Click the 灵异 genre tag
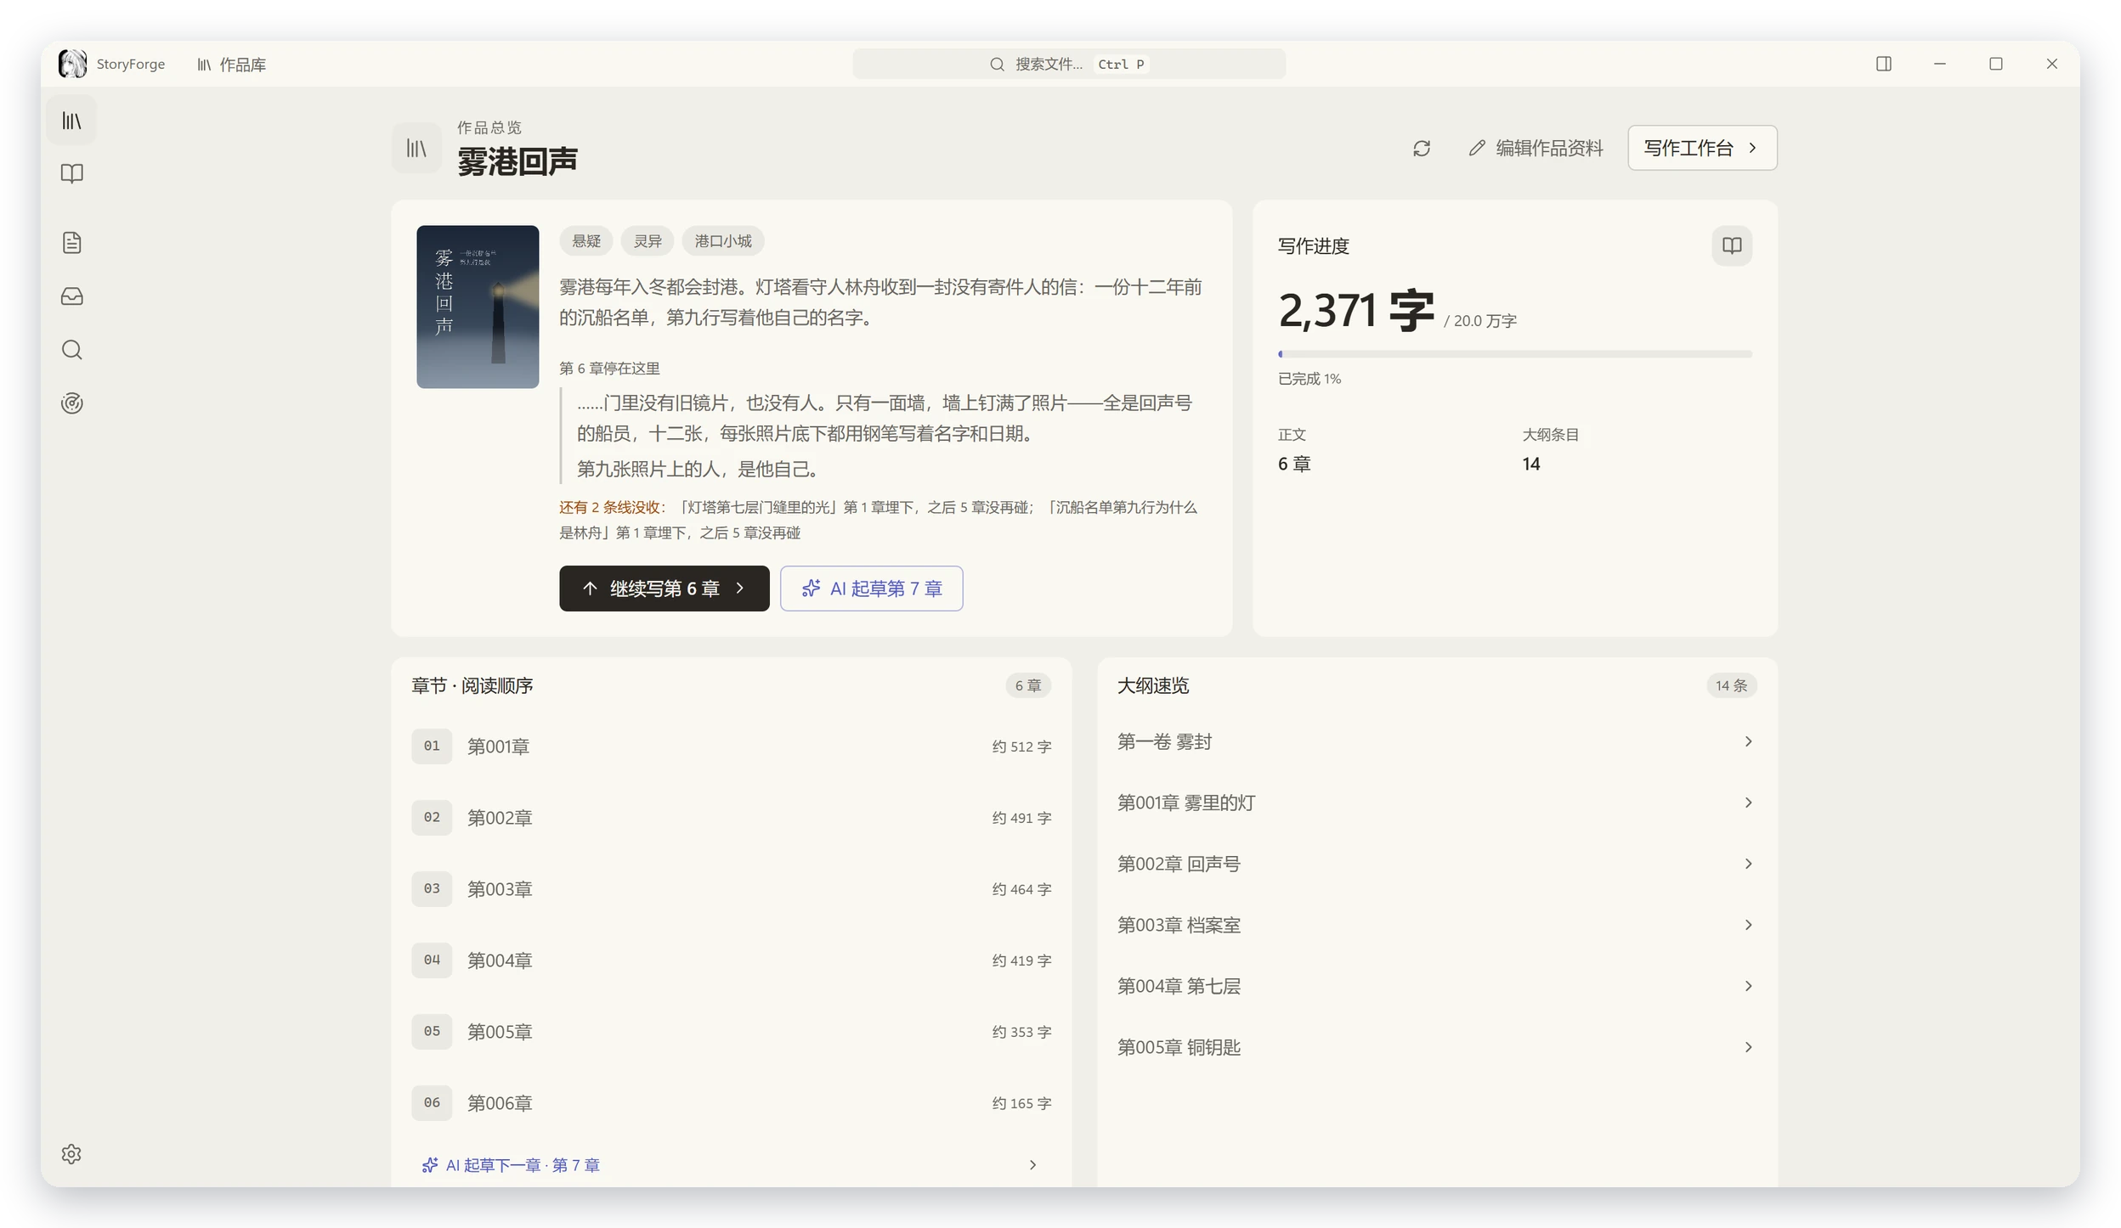2121x1228 pixels. (x=648, y=241)
